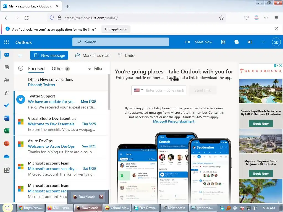Reload the current page
The height and width of the screenshot is (212, 283).
tap(27, 18)
